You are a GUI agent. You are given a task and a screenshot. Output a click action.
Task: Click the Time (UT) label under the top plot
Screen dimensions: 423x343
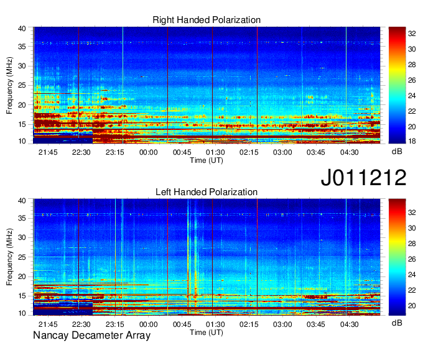(207, 160)
